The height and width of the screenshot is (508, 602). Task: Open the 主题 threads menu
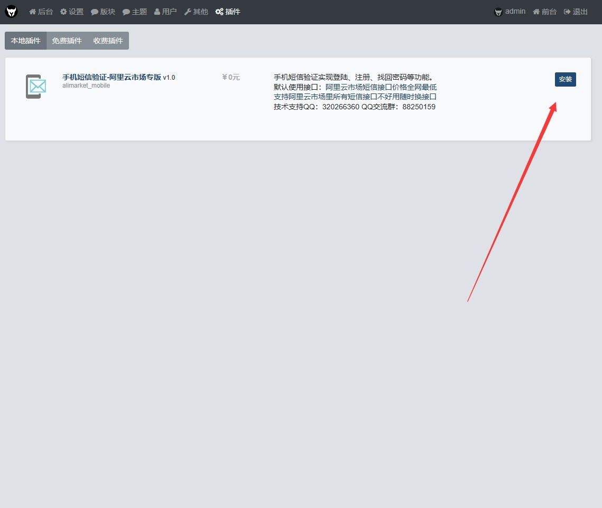pos(135,12)
